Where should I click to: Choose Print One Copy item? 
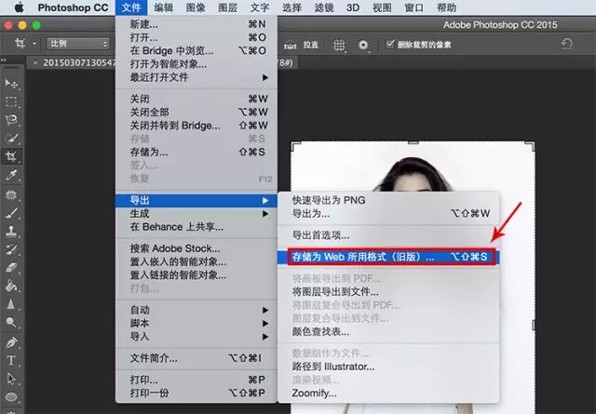click(x=196, y=393)
